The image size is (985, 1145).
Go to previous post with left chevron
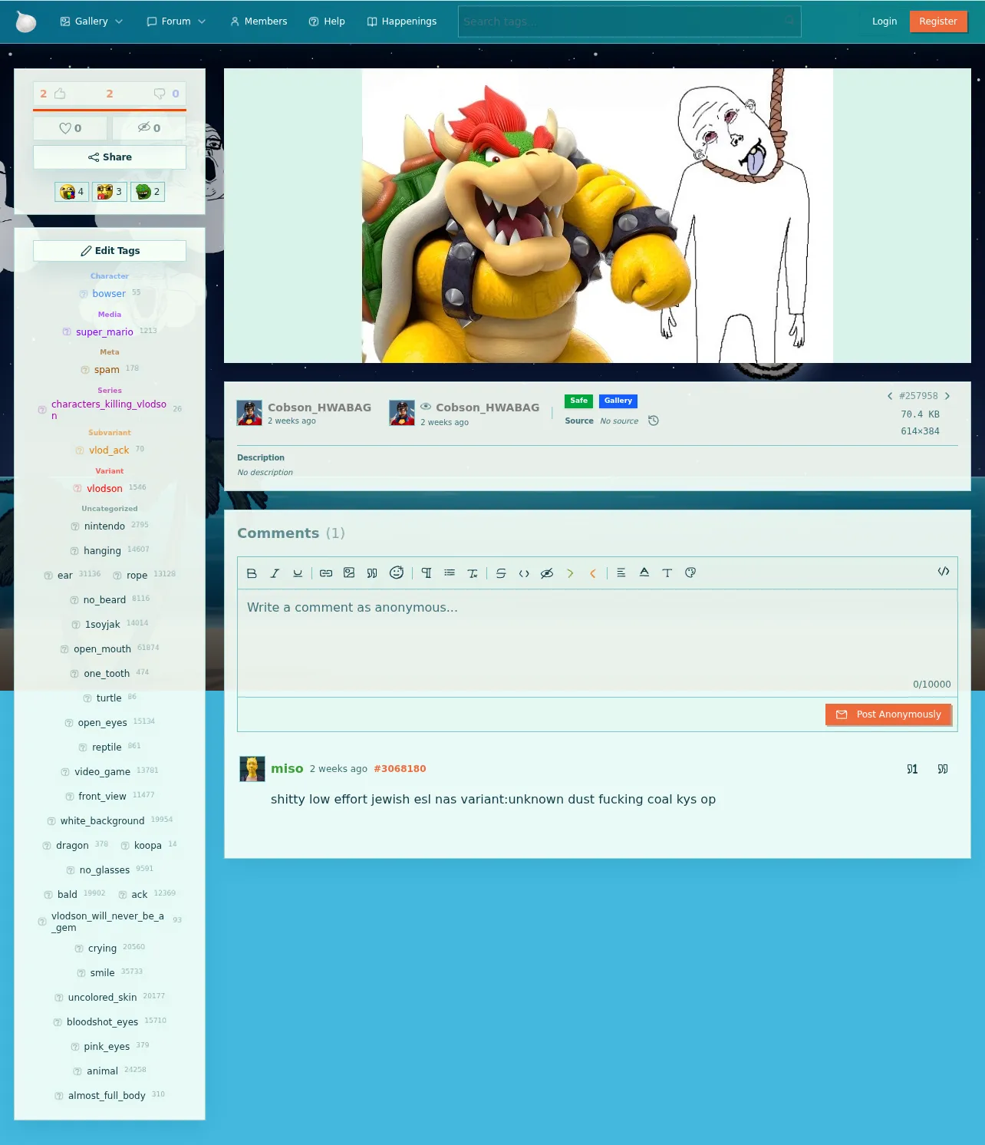(890, 396)
